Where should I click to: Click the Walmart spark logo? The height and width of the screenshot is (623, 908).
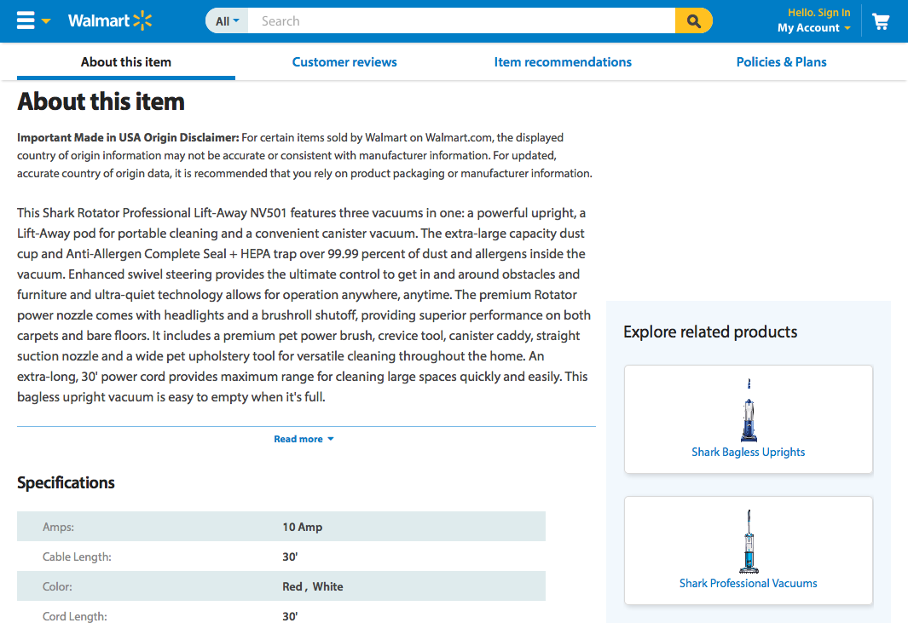click(x=142, y=20)
